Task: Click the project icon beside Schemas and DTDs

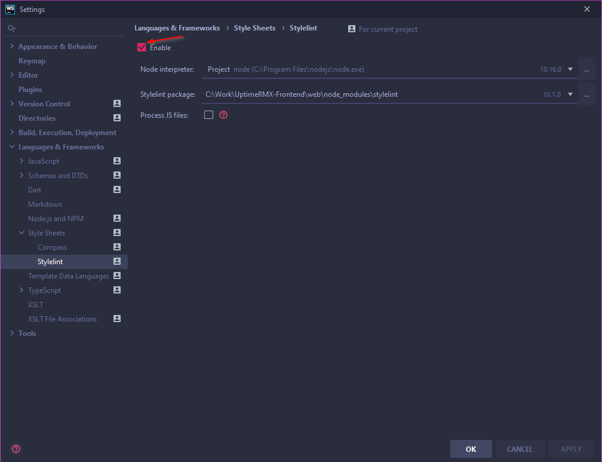Action: pyautogui.click(x=117, y=175)
